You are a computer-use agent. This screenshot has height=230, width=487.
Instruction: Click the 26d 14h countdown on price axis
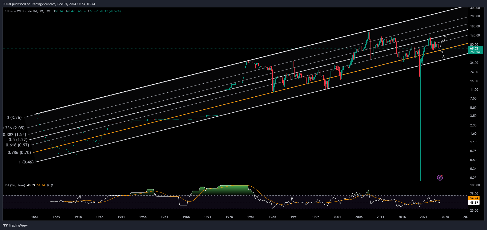coord(475,52)
